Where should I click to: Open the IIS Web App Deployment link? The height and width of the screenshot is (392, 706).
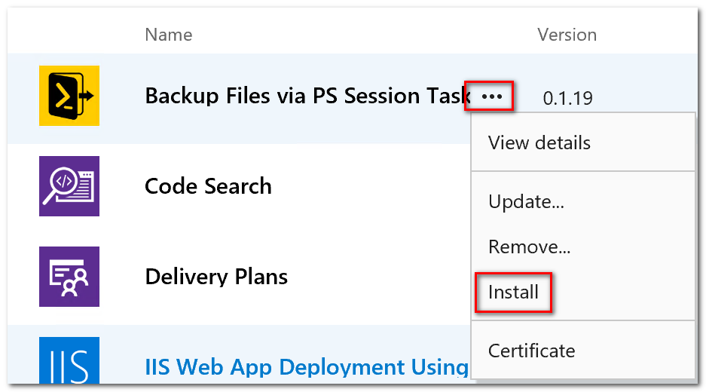coord(306,367)
